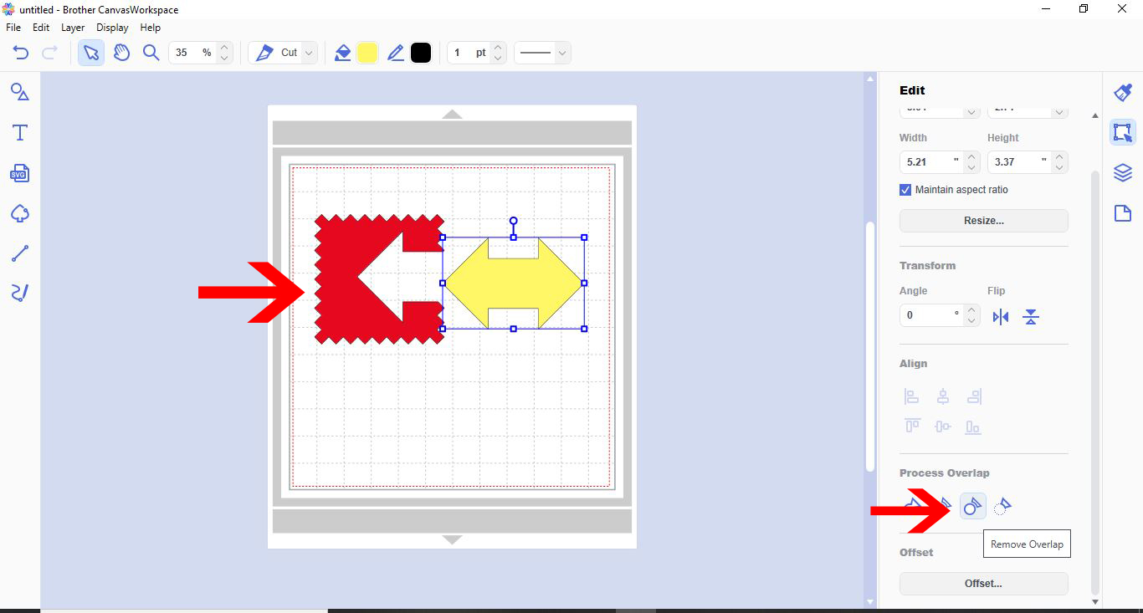Open the black line color swatch
Image resolution: width=1143 pixels, height=613 pixels.
pos(421,53)
